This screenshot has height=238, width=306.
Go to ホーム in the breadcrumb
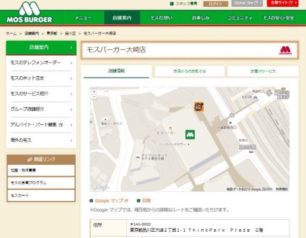click(11, 33)
